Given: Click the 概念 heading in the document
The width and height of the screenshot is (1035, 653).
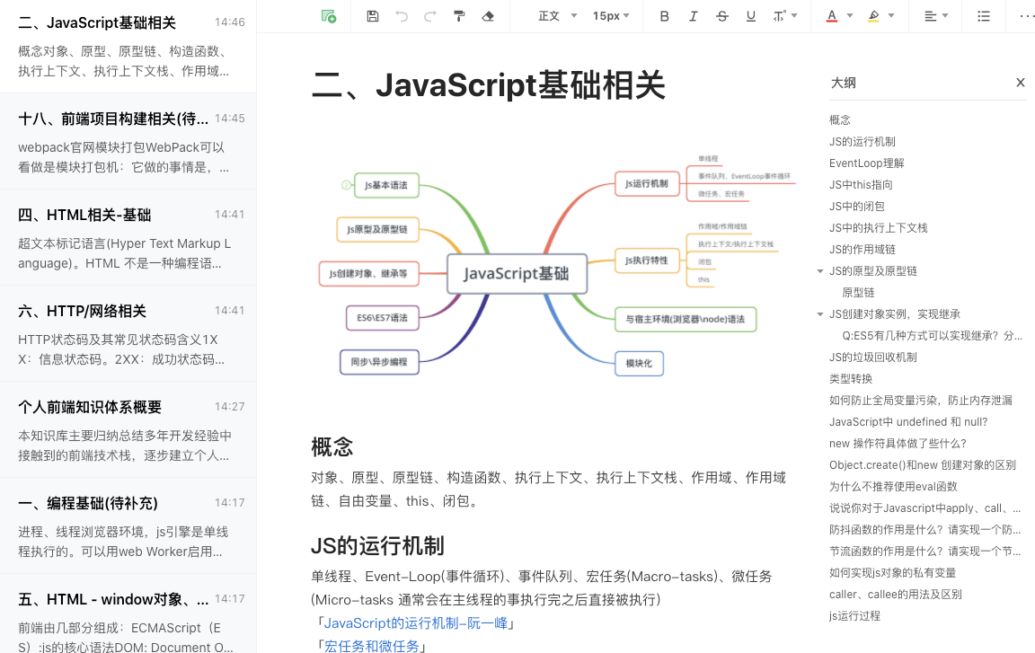Looking at the screenshot, I should click(332, 447).
